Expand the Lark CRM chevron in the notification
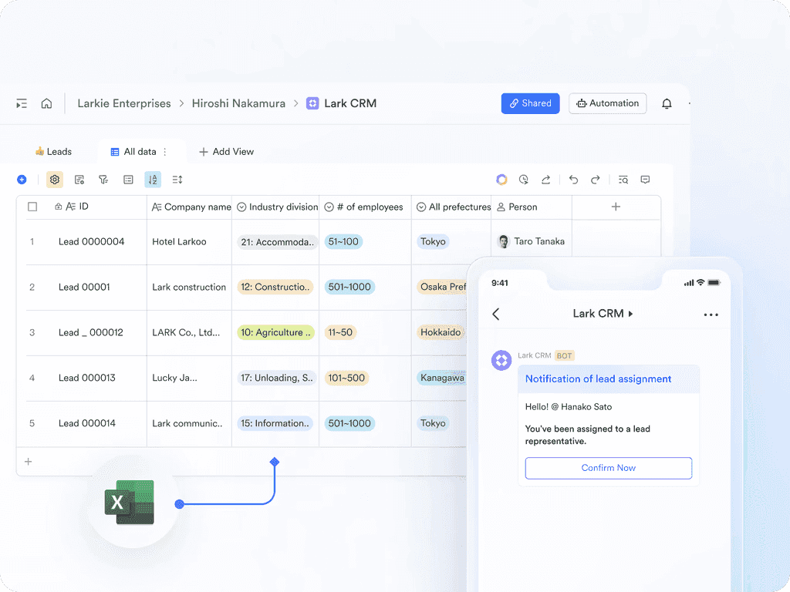The height and width of the screenshot is (592, 790). (631, 313)
